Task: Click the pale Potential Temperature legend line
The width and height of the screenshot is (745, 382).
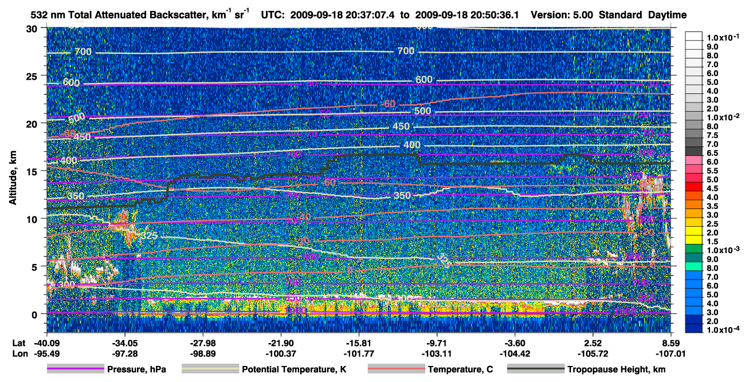Action: coord(210,369)
